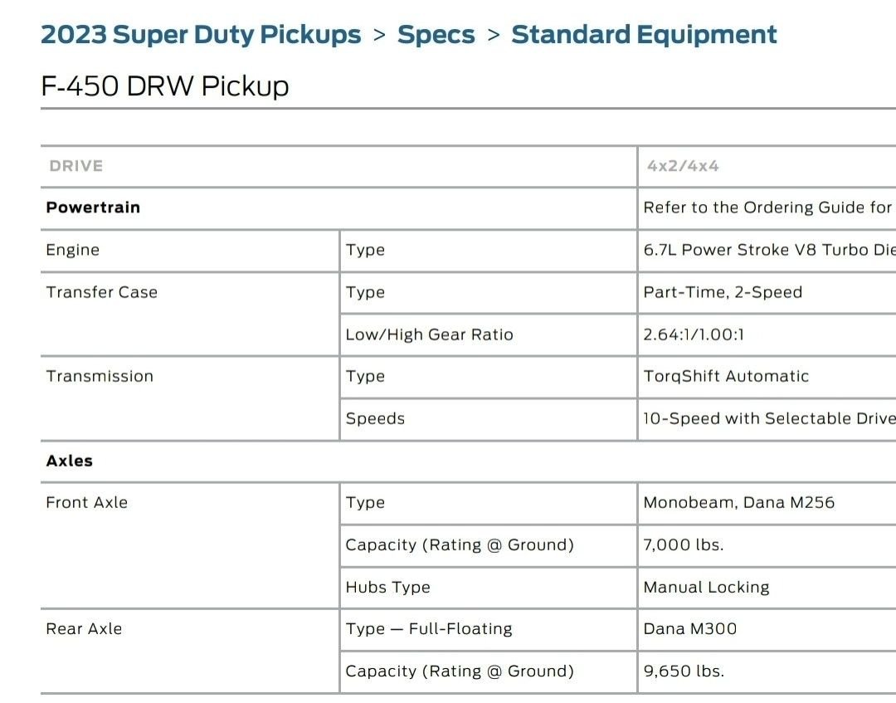Click the Engine row label
Screen dimensions: 896x703
[x=71, y=250]
